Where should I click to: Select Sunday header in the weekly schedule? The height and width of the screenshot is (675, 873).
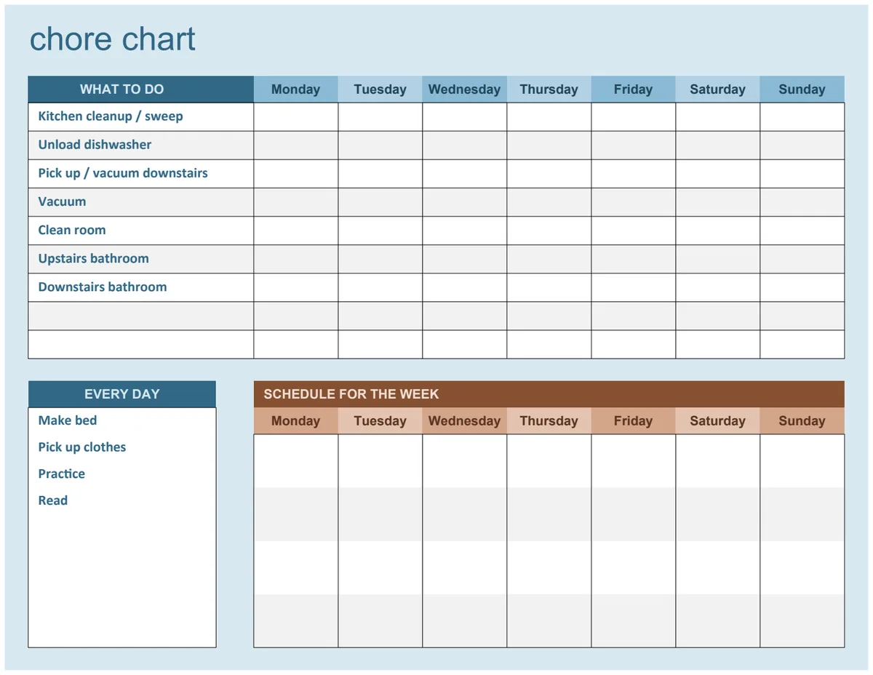(x=802, y=420)
